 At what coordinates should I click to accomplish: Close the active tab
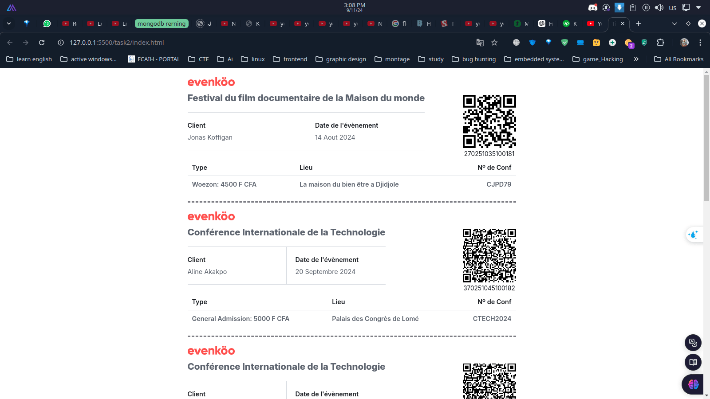coord(623,23)
